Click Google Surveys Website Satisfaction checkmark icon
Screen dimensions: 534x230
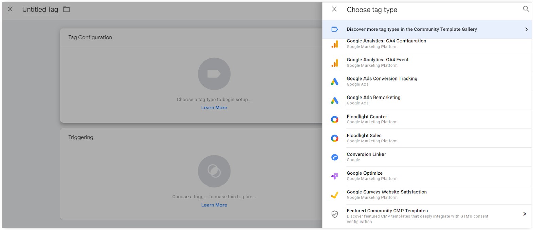[335, 195]
